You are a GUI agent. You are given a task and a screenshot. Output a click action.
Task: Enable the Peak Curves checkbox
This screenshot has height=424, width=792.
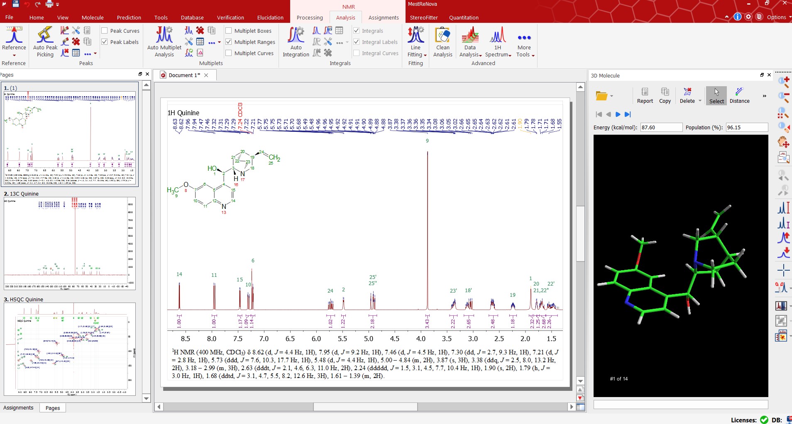pyautogui.click(x=105, y=31)
